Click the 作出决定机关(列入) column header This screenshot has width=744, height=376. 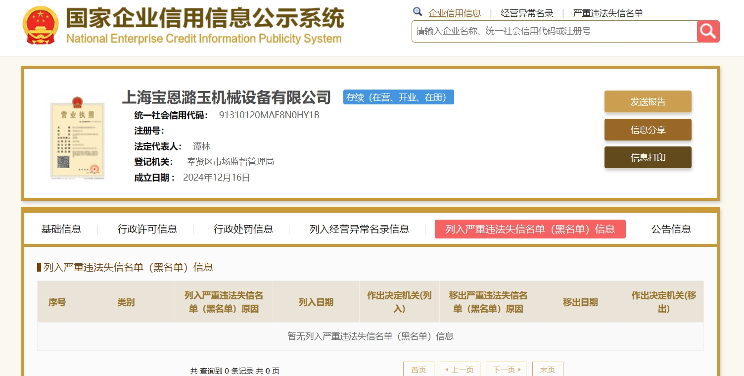(399, 302)
